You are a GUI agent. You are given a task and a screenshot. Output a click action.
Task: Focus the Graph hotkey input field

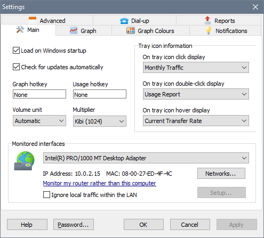pyautogui.click(x=39, y=94)
